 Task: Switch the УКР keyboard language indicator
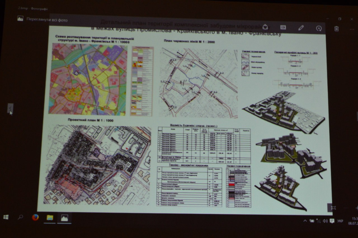click(x=340, y=221)
